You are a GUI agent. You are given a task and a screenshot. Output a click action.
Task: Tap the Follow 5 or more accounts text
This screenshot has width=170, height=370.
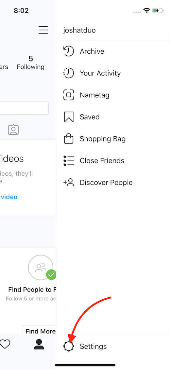pos(31,299)
